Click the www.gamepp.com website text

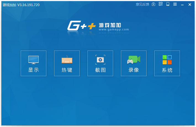[114, 30]
